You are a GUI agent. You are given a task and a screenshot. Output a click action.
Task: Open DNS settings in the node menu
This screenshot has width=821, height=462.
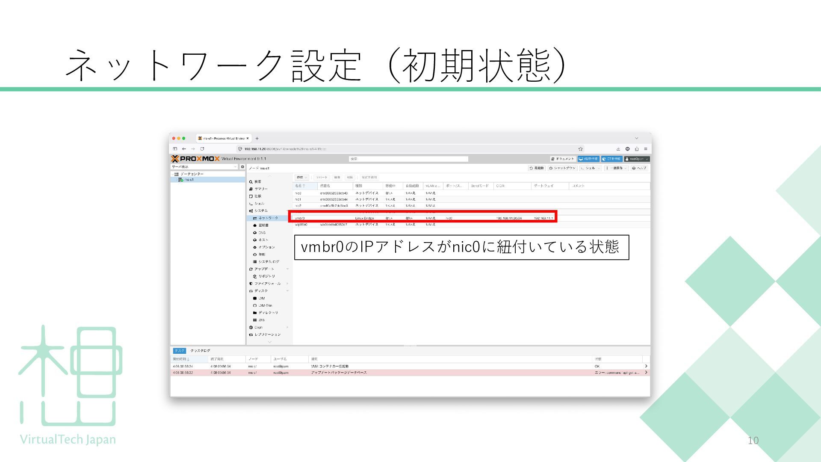click(x=261, y=233)
